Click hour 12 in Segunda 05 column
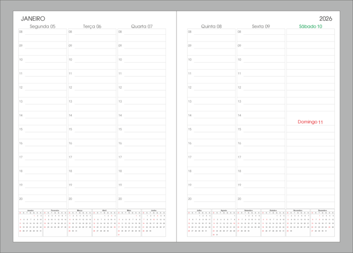Image resolution: width=353 pixels, height=253 pixels. click(x=21, y=87)
